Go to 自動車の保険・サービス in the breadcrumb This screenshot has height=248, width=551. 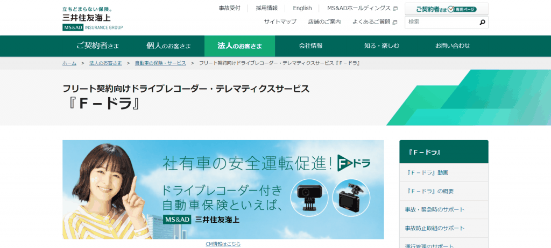[x=160, y=63]
